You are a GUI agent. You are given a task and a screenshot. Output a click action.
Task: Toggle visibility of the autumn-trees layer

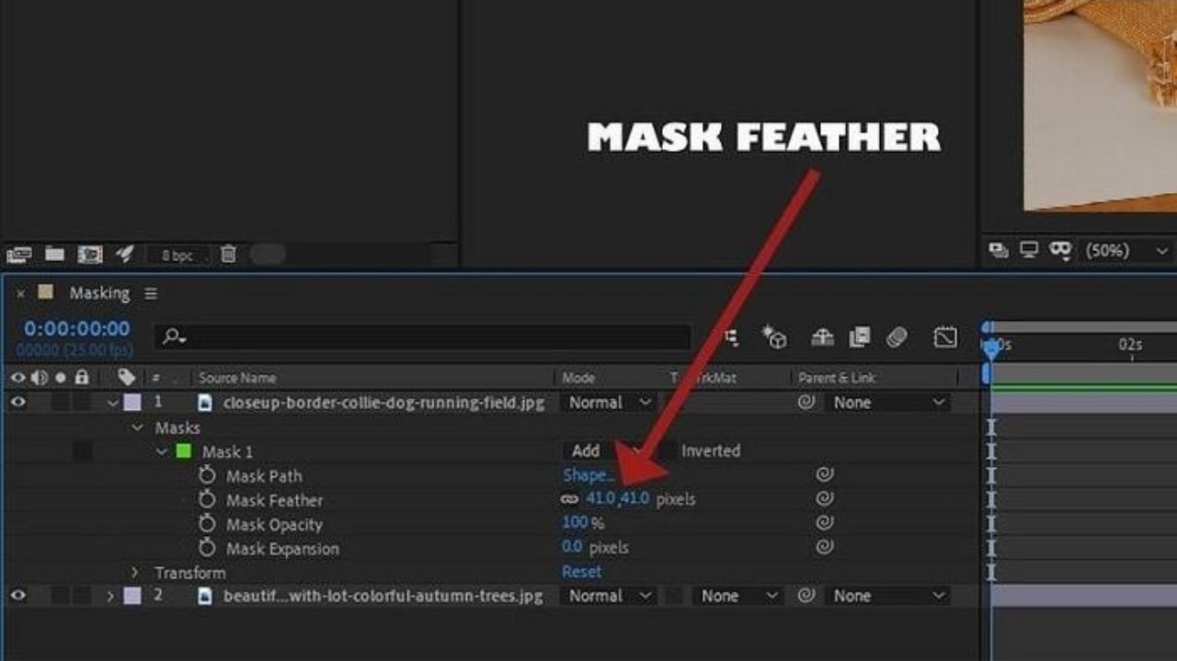(x=18, y=595)
